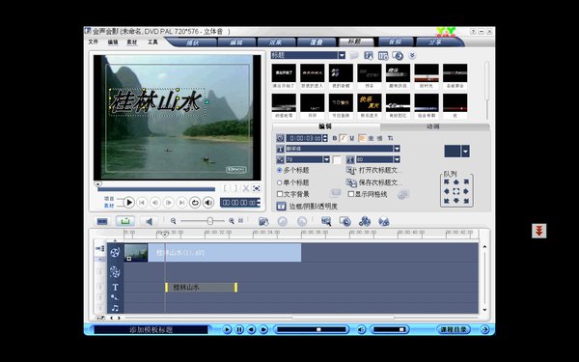
Task: Select the music track note icon
Action: pos(115,308)
